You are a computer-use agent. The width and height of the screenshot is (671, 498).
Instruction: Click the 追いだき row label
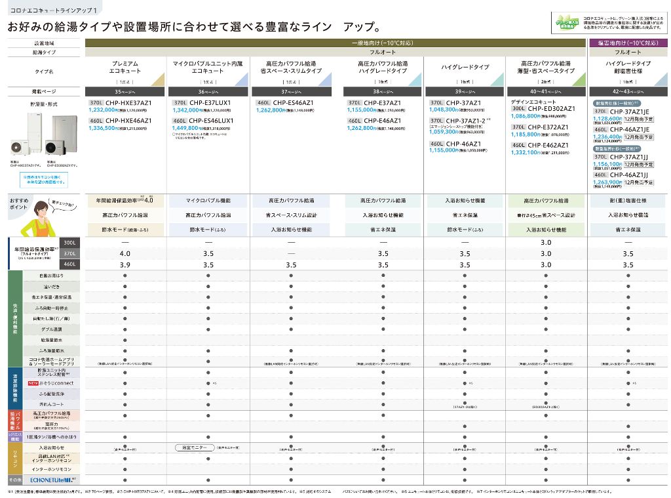click(51, 287)
